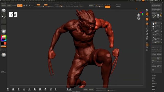Select the large figure tool thumbnail in Tool panel

[x=154, y=17]
